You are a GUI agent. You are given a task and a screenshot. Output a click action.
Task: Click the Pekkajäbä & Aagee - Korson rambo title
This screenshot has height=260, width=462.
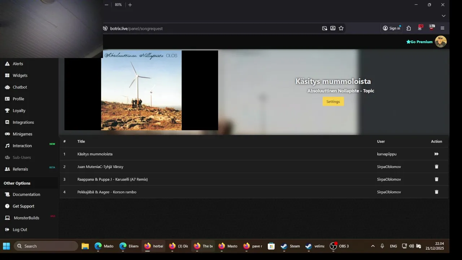pos(107,192)
